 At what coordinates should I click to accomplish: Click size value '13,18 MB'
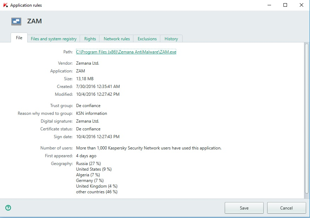pyautogui.click(x=85, y=79)
